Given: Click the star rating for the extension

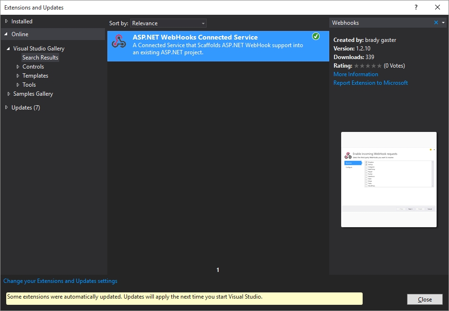Looking at the screenshot, I should 368,66.
